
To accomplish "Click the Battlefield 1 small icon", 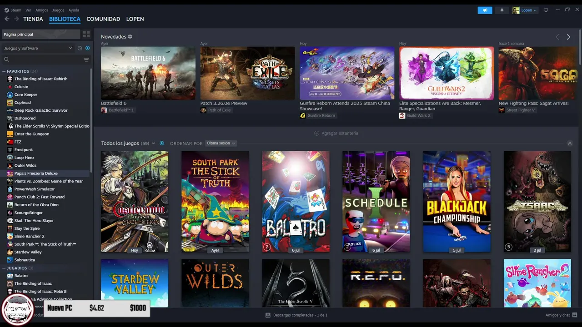I will click(104, 110).
